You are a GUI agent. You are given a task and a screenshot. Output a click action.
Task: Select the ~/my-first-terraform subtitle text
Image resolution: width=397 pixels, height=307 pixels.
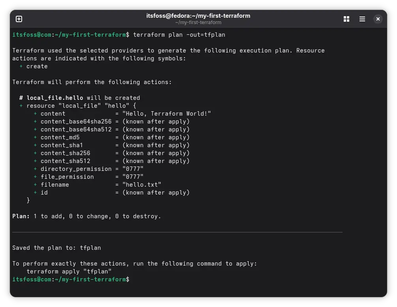[x=198, y=22]
